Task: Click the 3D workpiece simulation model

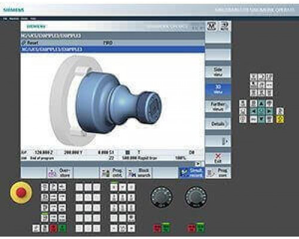Action: coord(118,102)
